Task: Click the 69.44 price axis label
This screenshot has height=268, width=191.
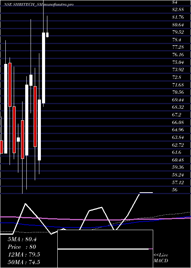Action: coord(178,100)
